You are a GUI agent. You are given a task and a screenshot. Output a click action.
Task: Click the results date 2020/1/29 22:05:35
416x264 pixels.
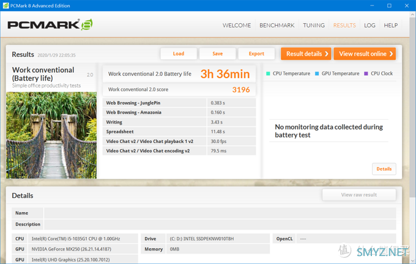coord(56,55)
